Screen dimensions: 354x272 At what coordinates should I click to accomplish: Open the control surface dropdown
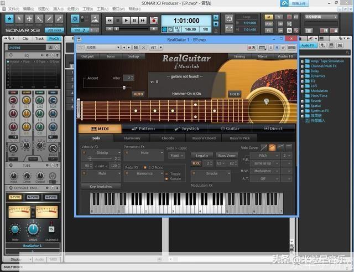click(321, 17)
